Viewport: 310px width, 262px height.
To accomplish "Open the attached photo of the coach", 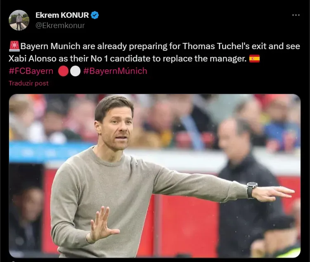I will [x=155, y=176].
